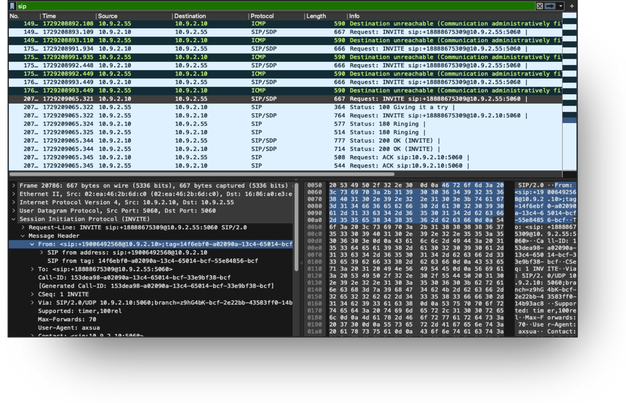
Task: Select INVITE packet at time 1729208991.934
Action: click(x=285, y=49)
